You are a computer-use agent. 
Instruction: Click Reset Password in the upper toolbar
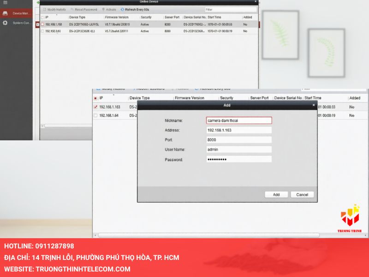pyautogui.click(x=84, y=10)
